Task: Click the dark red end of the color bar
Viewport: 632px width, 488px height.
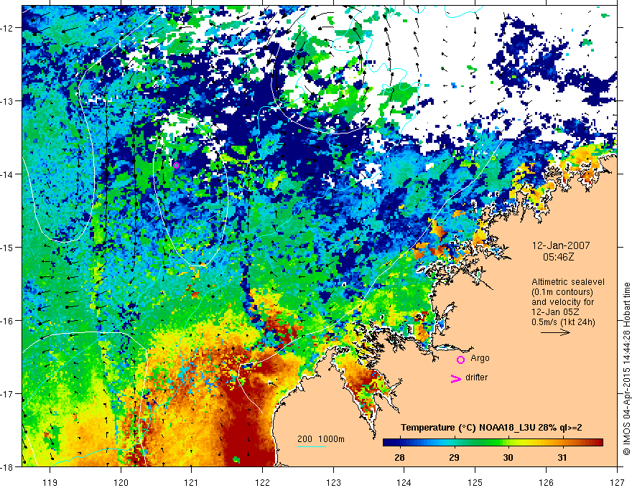Action: (598, 443)
